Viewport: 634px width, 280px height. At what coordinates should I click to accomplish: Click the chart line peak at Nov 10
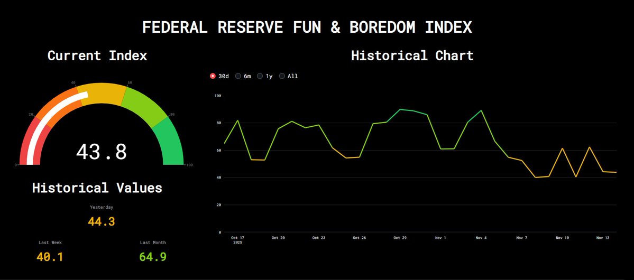tap(563, 148)
